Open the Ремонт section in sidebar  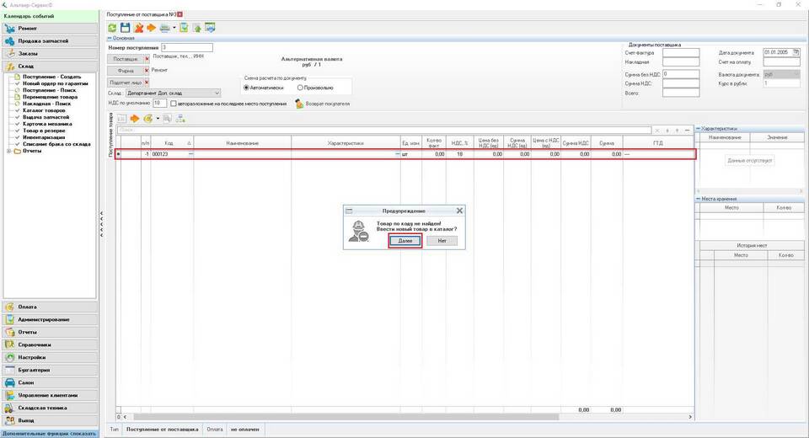tap(49, 28)
